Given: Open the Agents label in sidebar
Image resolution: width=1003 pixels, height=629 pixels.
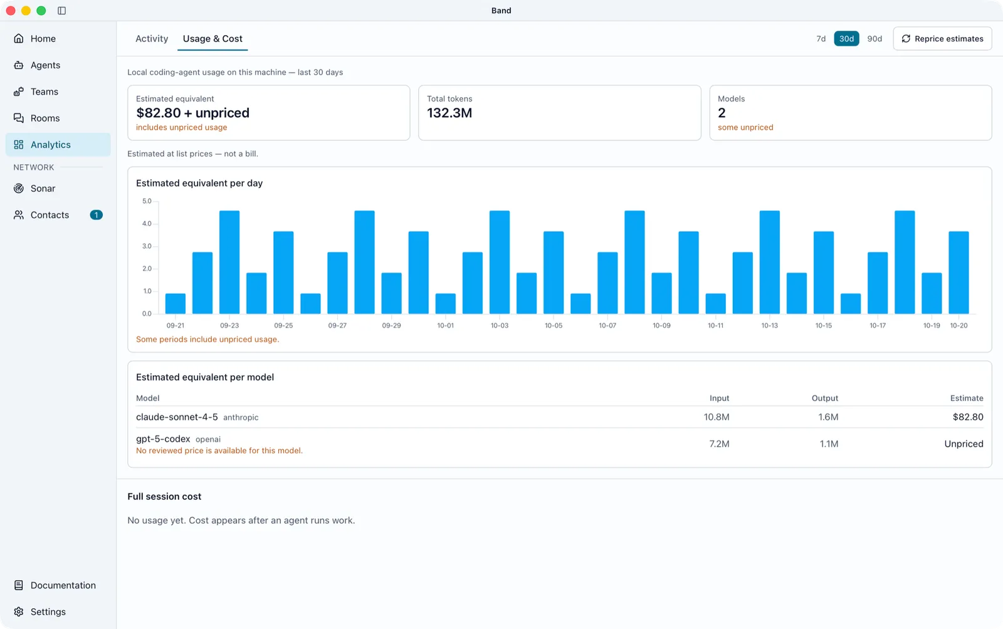Looking at the screenshot, I should [46, 65].
